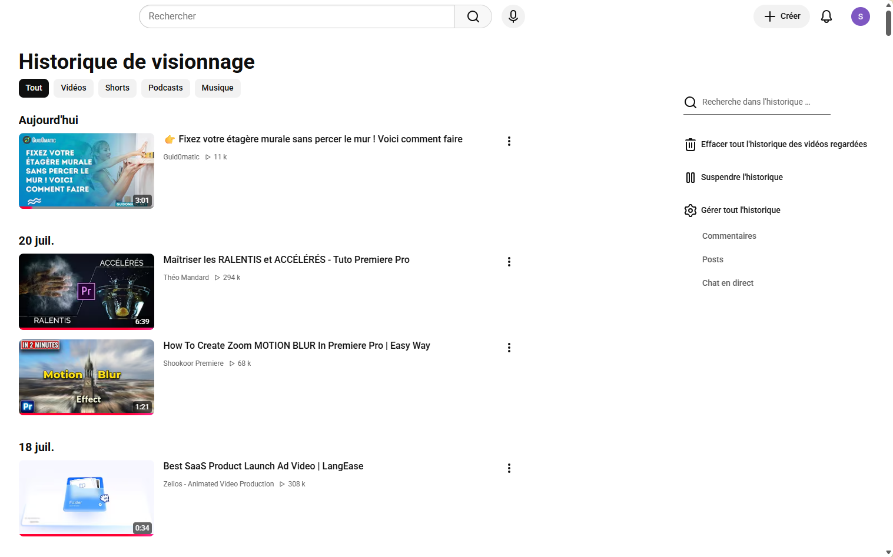Open notifications bell
The width and height of the screenshot is (893, 557).
[x=826, y=16]
